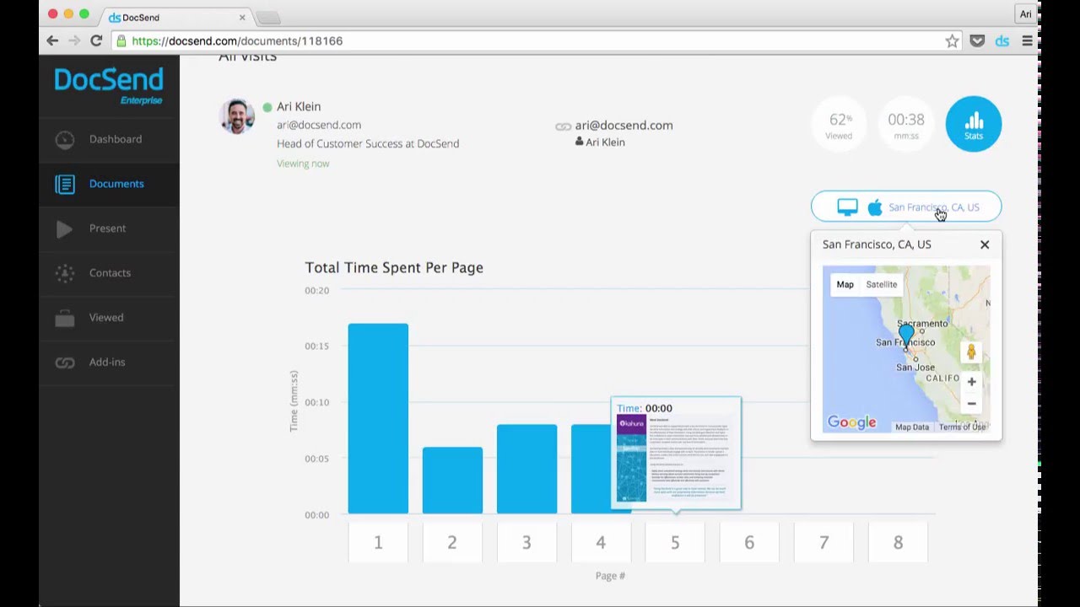Open the Dashboard section in the sidebar

[116, 139]
